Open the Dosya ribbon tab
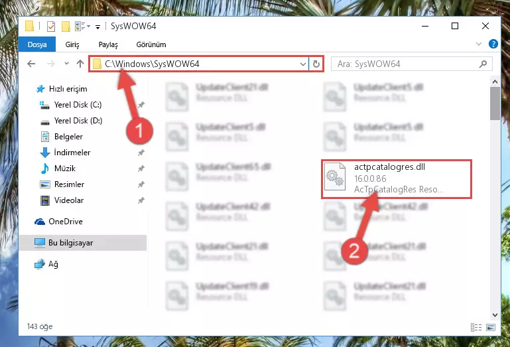The height and width of the screenshot is (347, 510). [37, 44]
